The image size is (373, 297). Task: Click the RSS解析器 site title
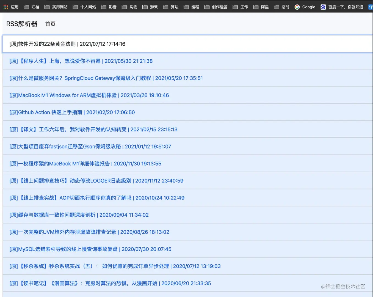[22, 24]
